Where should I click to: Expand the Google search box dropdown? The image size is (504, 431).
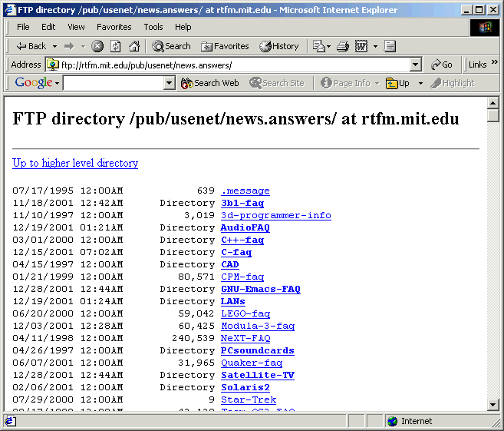tap(170, 83)
